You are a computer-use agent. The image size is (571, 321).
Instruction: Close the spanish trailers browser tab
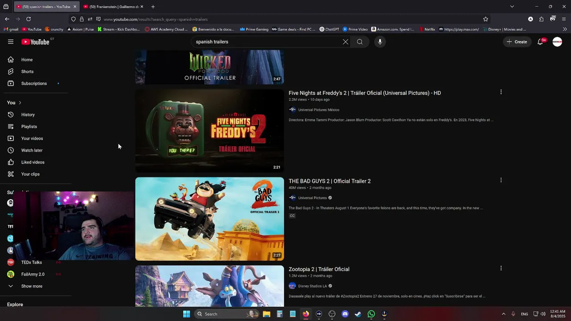(75, 7)
